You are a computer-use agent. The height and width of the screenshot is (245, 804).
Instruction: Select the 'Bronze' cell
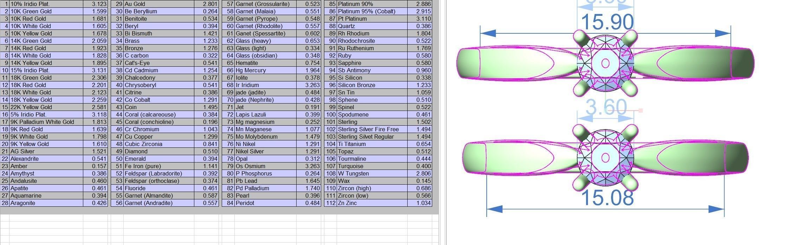(x=159, y=48)
